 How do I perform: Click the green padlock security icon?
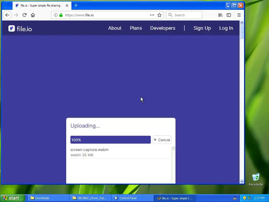[x=61, y=15]
